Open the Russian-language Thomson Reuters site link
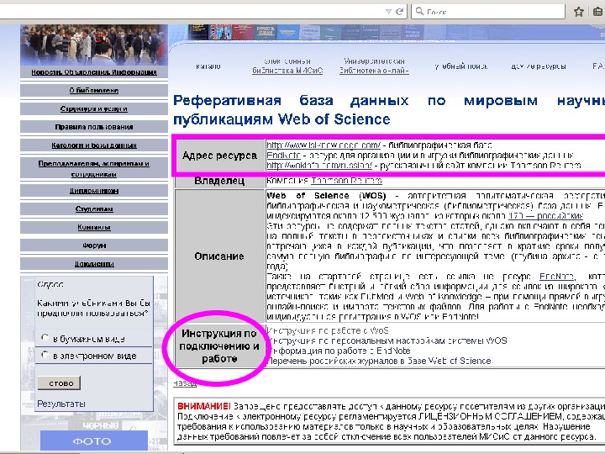 point(319,166)
